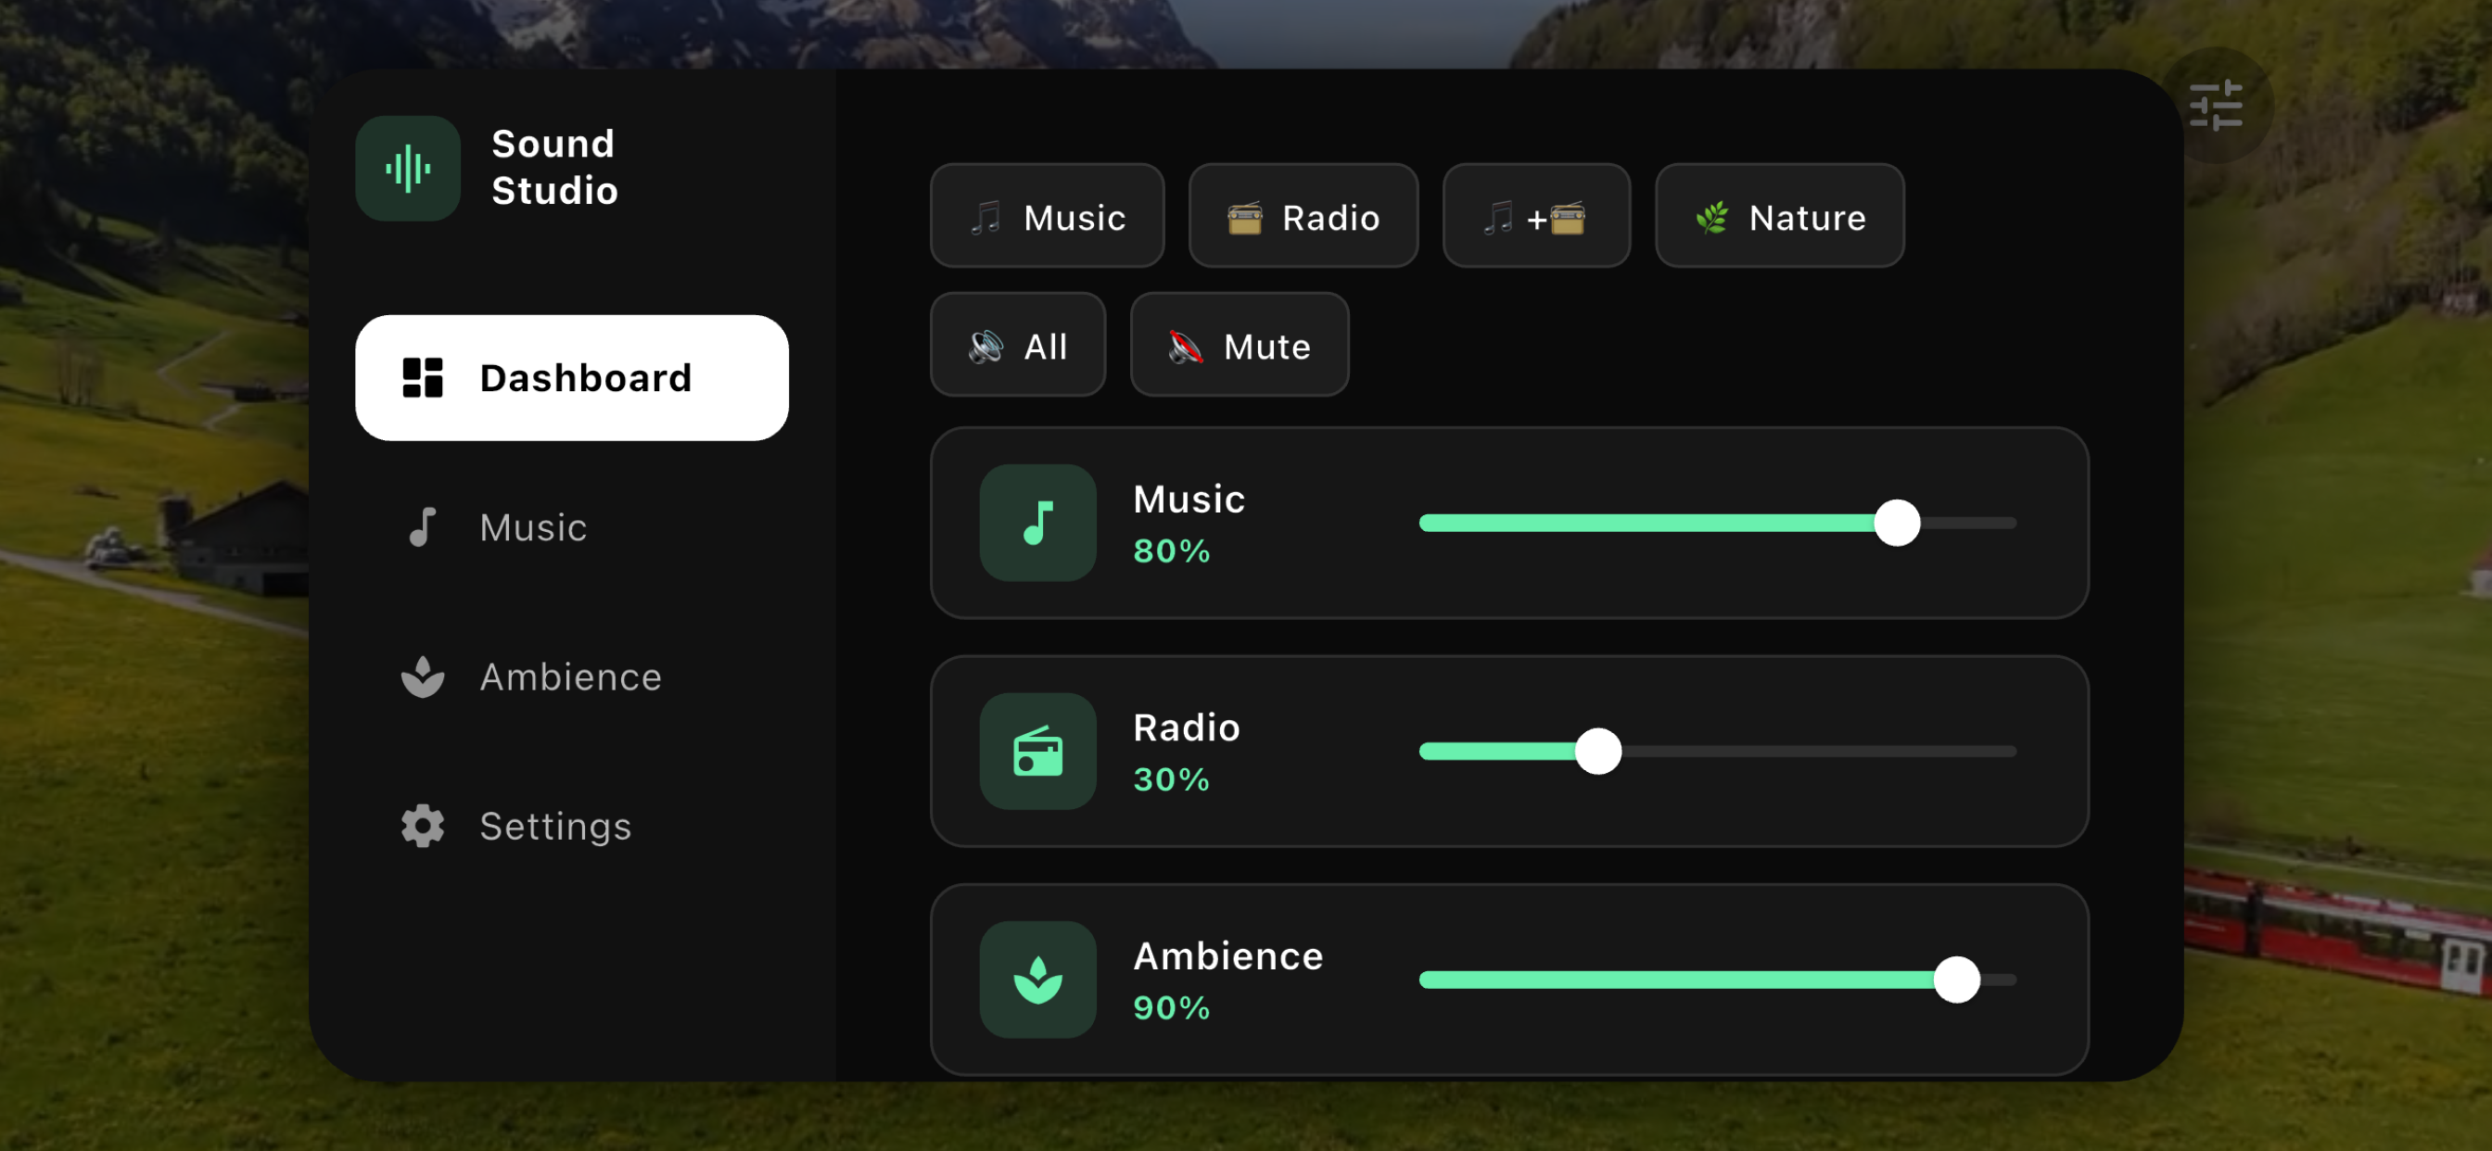Enable All sound channels button

tap(1017, 346)
